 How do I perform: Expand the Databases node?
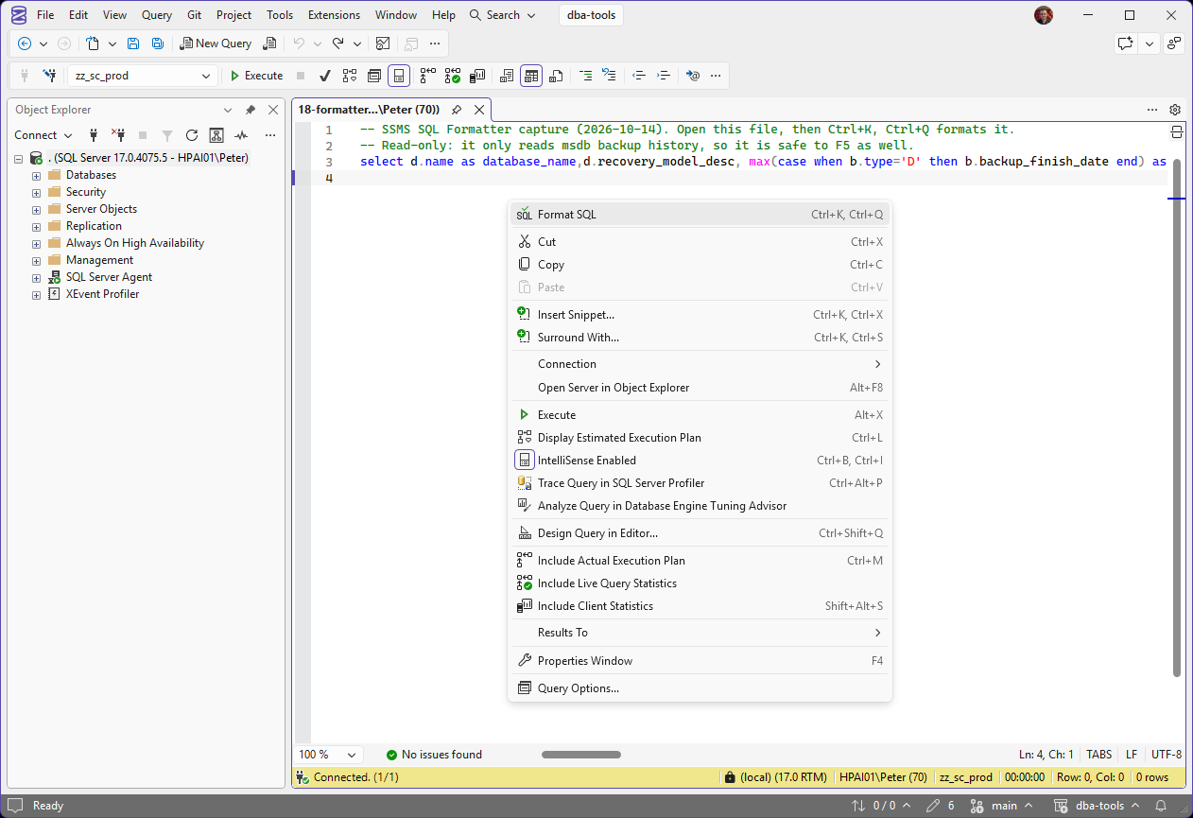37,175
